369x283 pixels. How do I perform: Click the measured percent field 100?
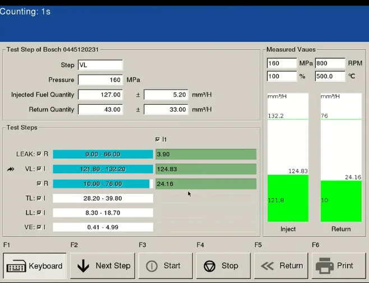coord(282,76)
